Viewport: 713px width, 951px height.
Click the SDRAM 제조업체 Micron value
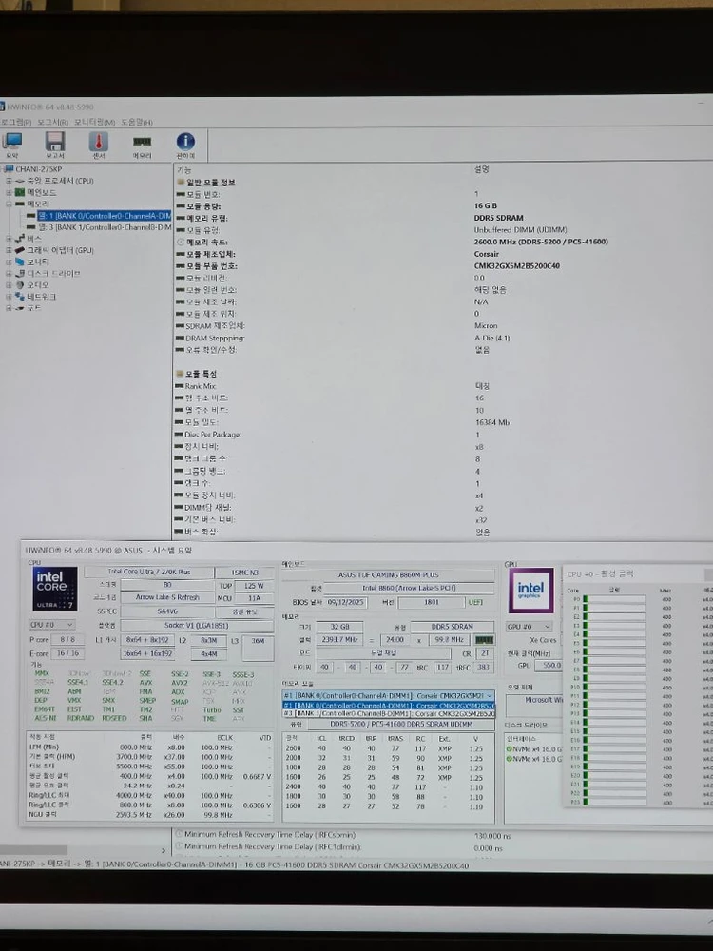click(x=486, y=325)
